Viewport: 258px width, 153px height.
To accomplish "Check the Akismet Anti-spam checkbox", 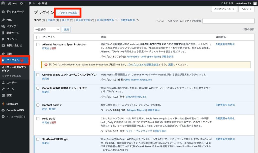I will point(38,44).
